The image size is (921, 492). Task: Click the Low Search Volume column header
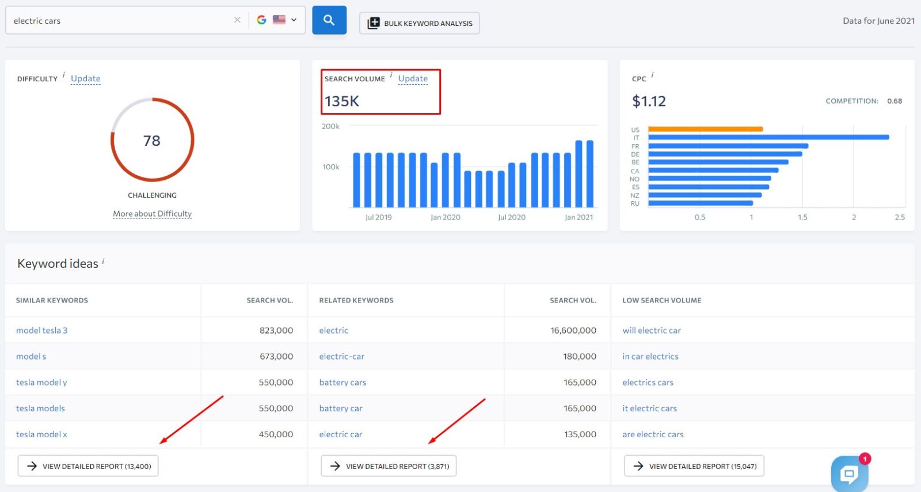coord(662,300)
